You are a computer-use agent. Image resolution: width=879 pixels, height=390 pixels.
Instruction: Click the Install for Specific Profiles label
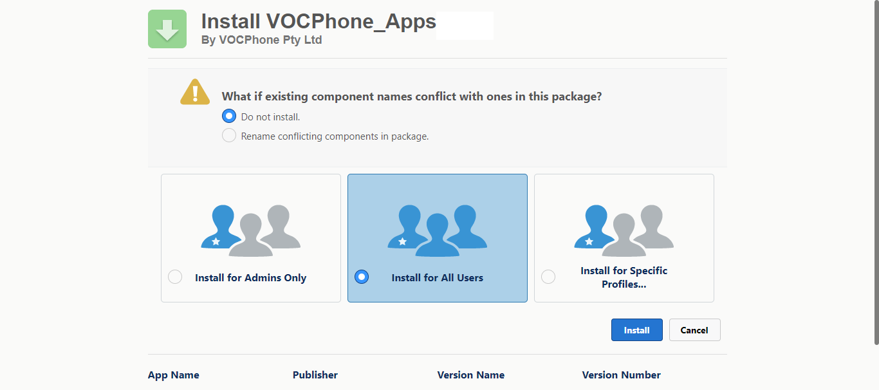[624, 277]
